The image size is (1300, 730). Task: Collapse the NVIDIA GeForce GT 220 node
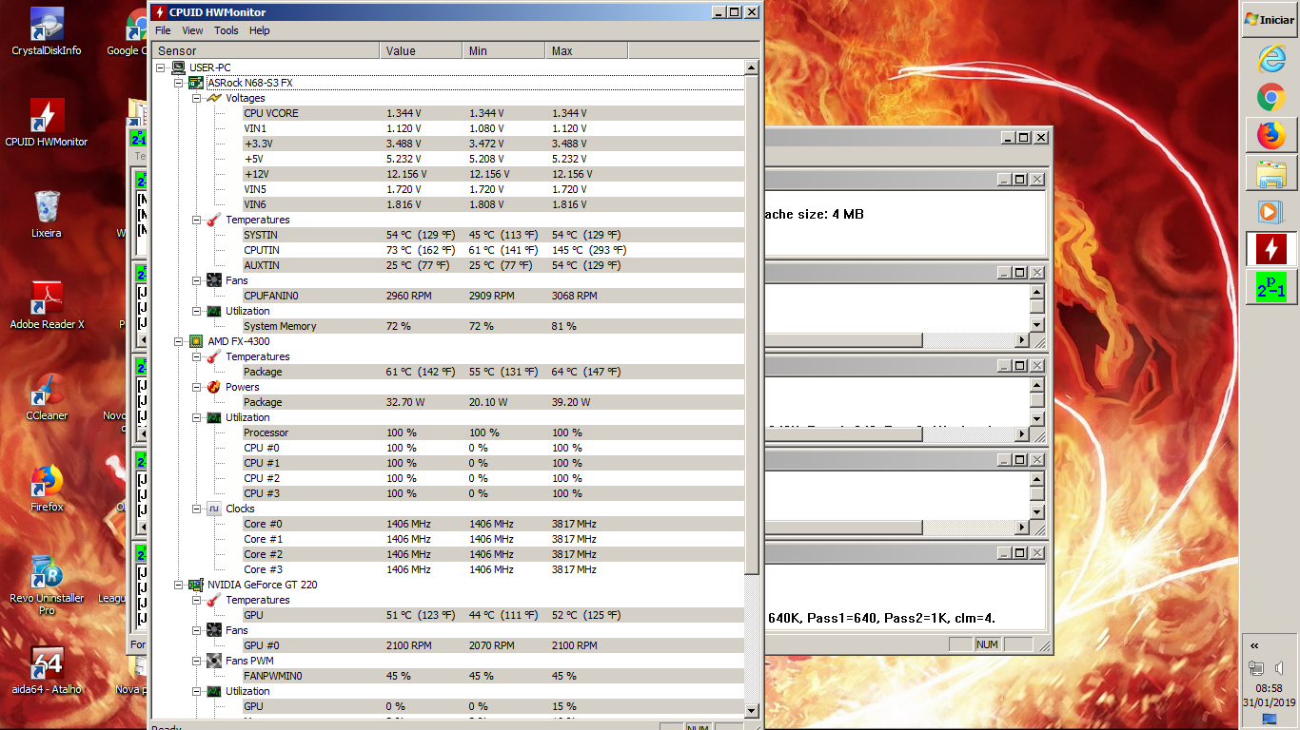(178, 585)
